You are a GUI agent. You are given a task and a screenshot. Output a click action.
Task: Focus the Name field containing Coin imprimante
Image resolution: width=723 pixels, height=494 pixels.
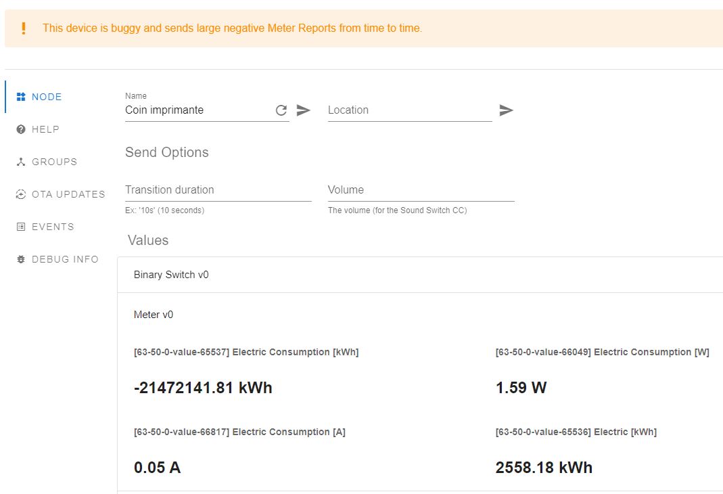click(196, 110)
